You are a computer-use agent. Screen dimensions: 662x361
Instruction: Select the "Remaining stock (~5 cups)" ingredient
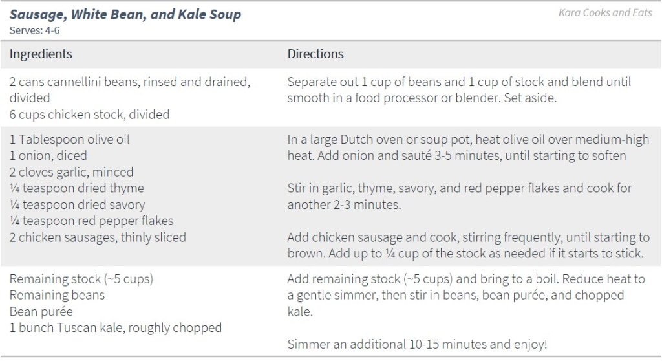pos(81,279)
